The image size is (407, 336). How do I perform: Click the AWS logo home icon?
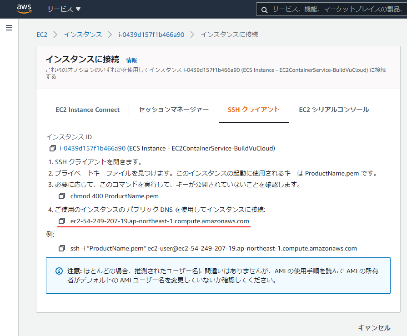coord(24,9)
